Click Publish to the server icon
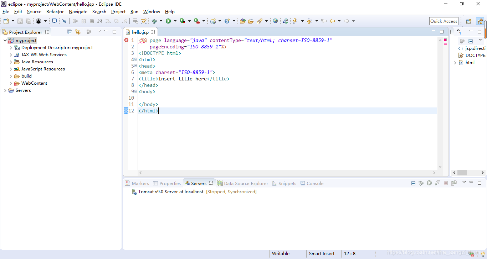 (454, 183)
